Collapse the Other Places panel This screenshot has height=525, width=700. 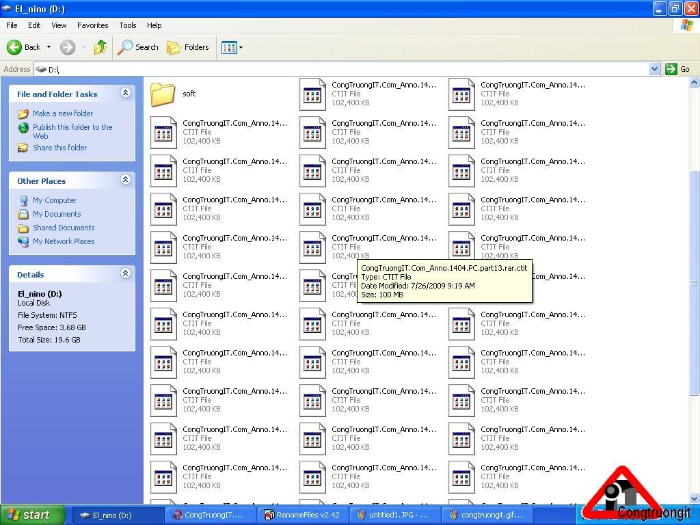click(x=125, y=180)
